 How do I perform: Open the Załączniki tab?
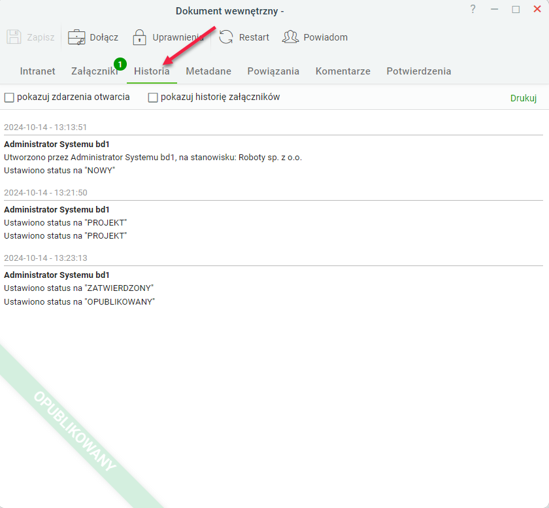pos(95,71)
